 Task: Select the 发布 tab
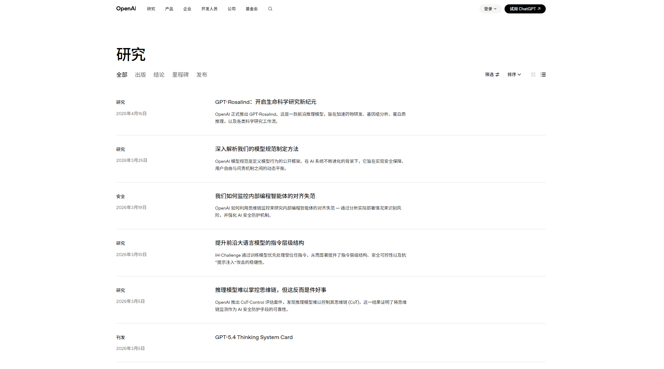(x=202, y=75)
